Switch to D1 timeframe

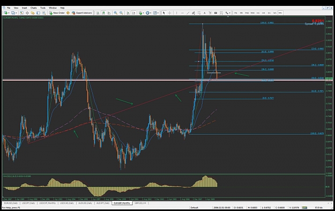coord(269,13)
